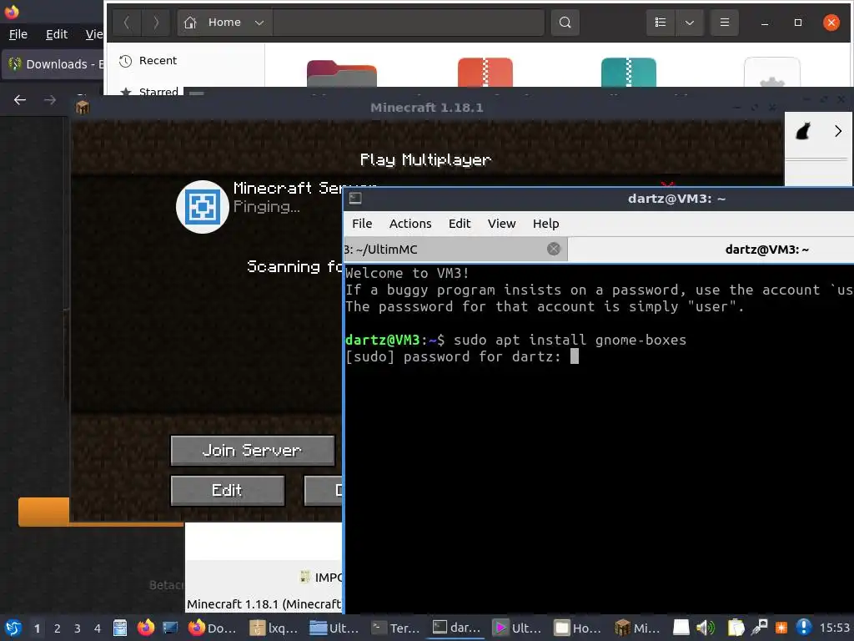Screen dimensions: 854x641
Task: Open the volume control tray icon
Action: 706,628
